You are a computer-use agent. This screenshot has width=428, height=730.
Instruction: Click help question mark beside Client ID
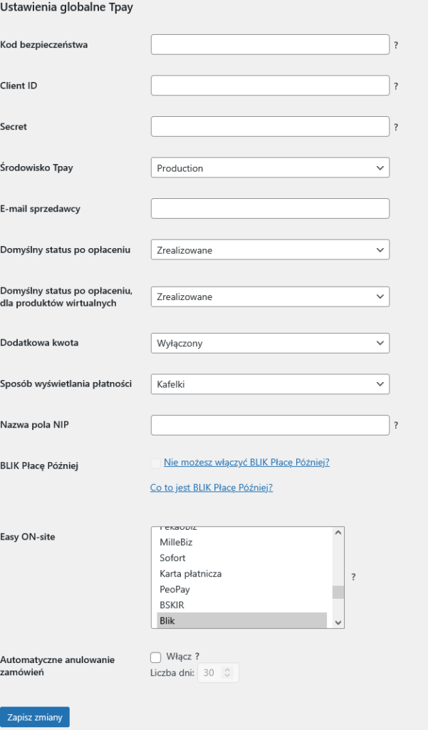click(x=396, y=86)
